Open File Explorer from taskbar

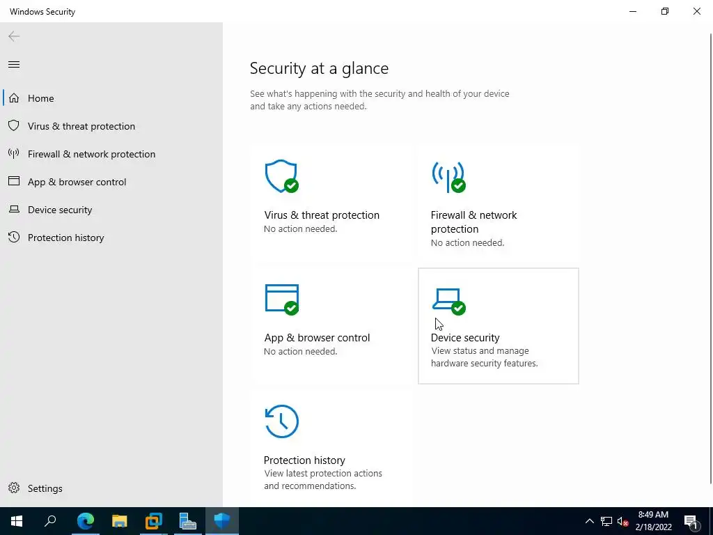pos(120,521)
